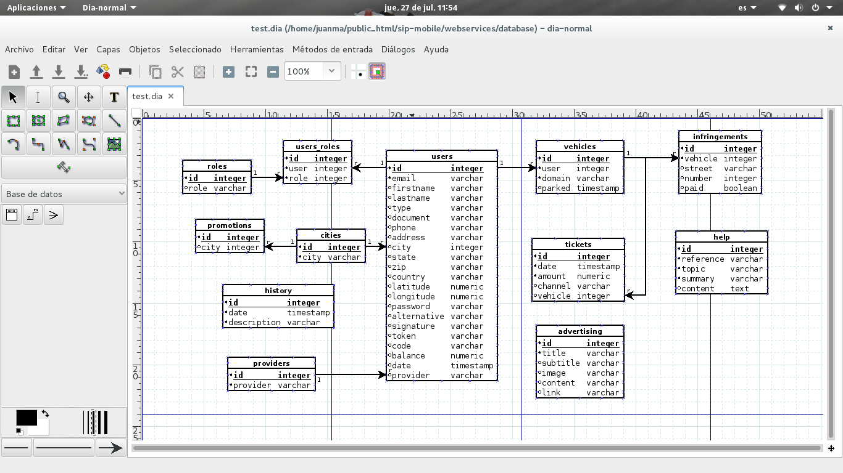
Task: Toggle snap to grid button
Action: 358,72
